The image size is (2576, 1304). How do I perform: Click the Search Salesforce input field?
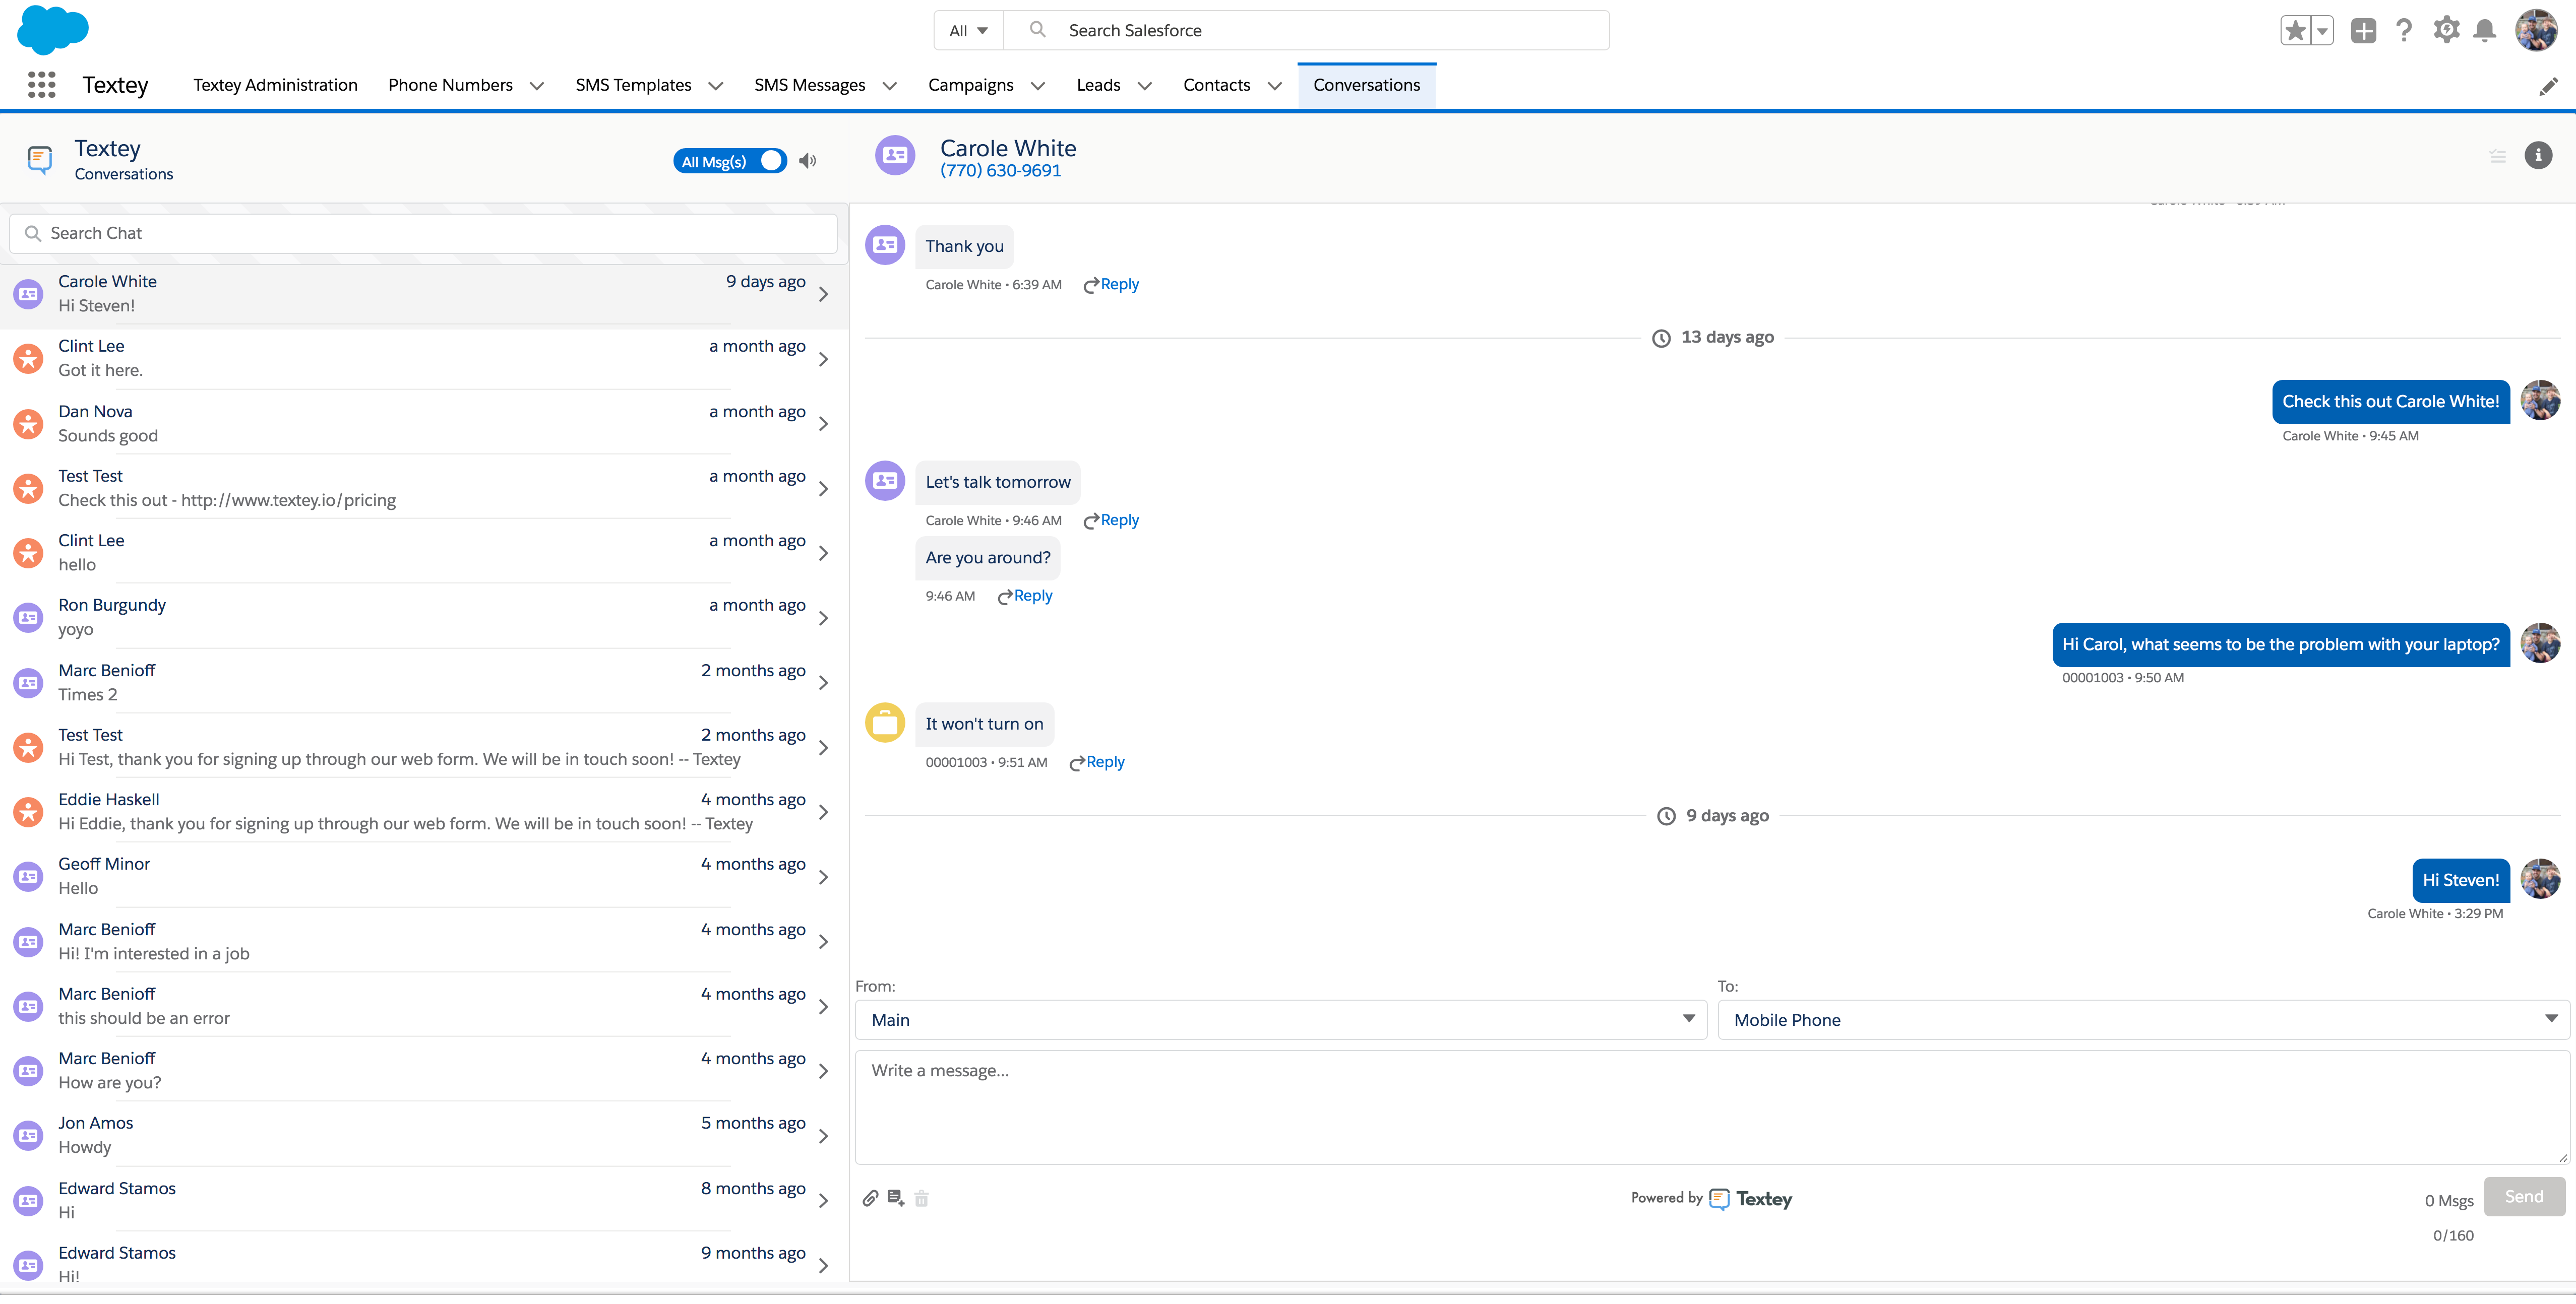(x=1306, y=31)
